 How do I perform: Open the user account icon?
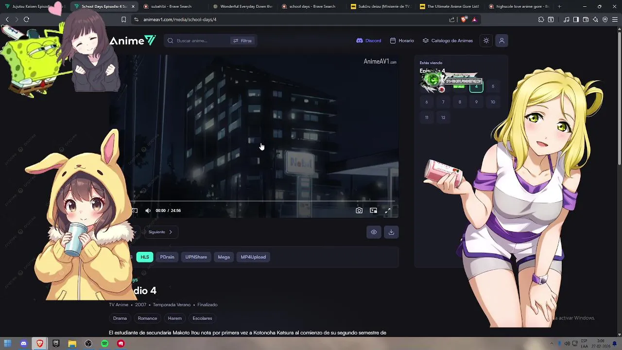coord(501,41)
